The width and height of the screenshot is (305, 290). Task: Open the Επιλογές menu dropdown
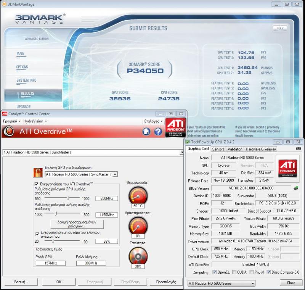(153, 121)
